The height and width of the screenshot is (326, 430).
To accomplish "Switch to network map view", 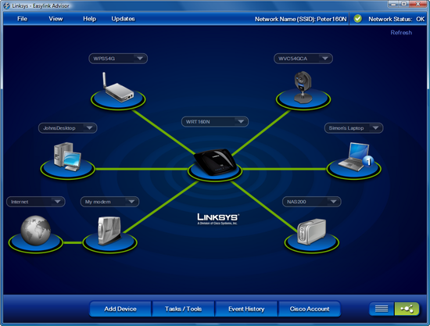I will (x=407, y=309).
